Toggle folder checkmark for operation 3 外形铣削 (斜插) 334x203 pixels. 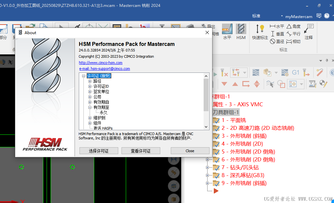pyautogui.click(x=216, y=136)
